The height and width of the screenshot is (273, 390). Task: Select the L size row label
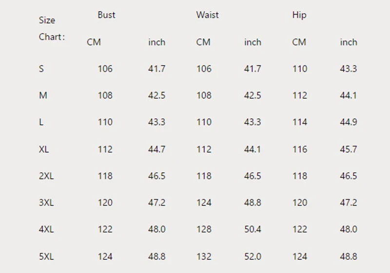pos(41,123)
